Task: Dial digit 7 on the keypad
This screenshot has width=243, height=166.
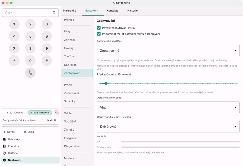Action: 14,48
